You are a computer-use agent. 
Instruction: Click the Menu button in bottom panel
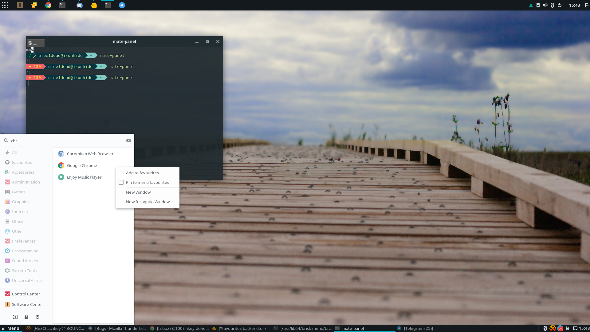[x=11, y=328]
